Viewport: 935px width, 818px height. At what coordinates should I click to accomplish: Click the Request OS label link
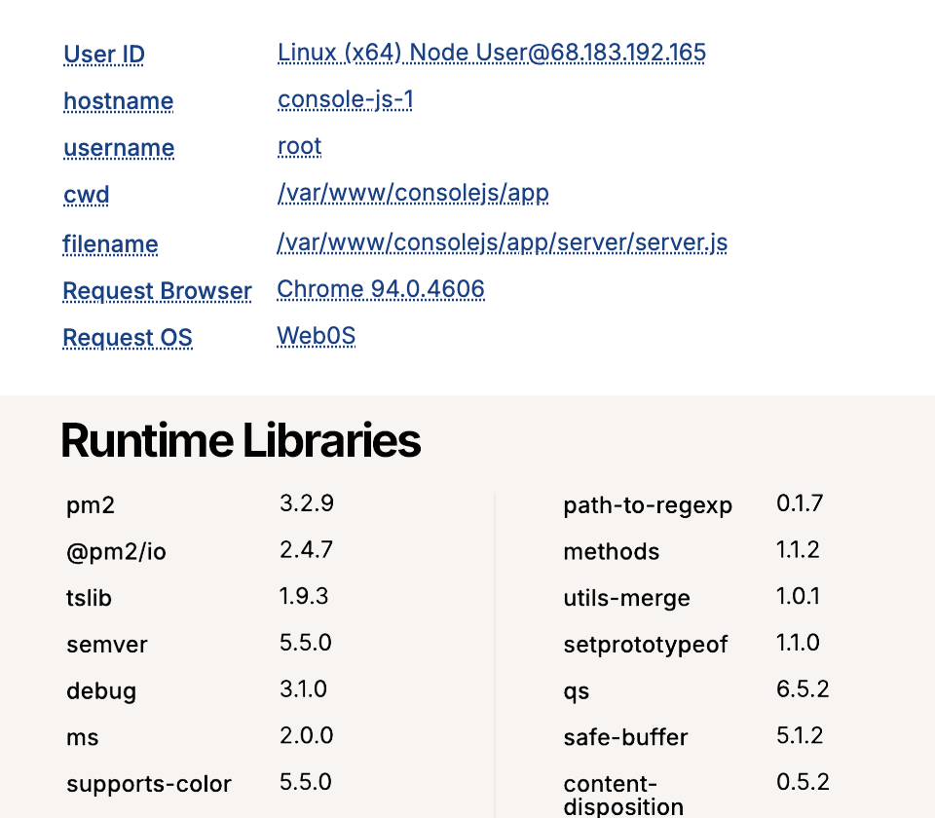tap(128, 338)
